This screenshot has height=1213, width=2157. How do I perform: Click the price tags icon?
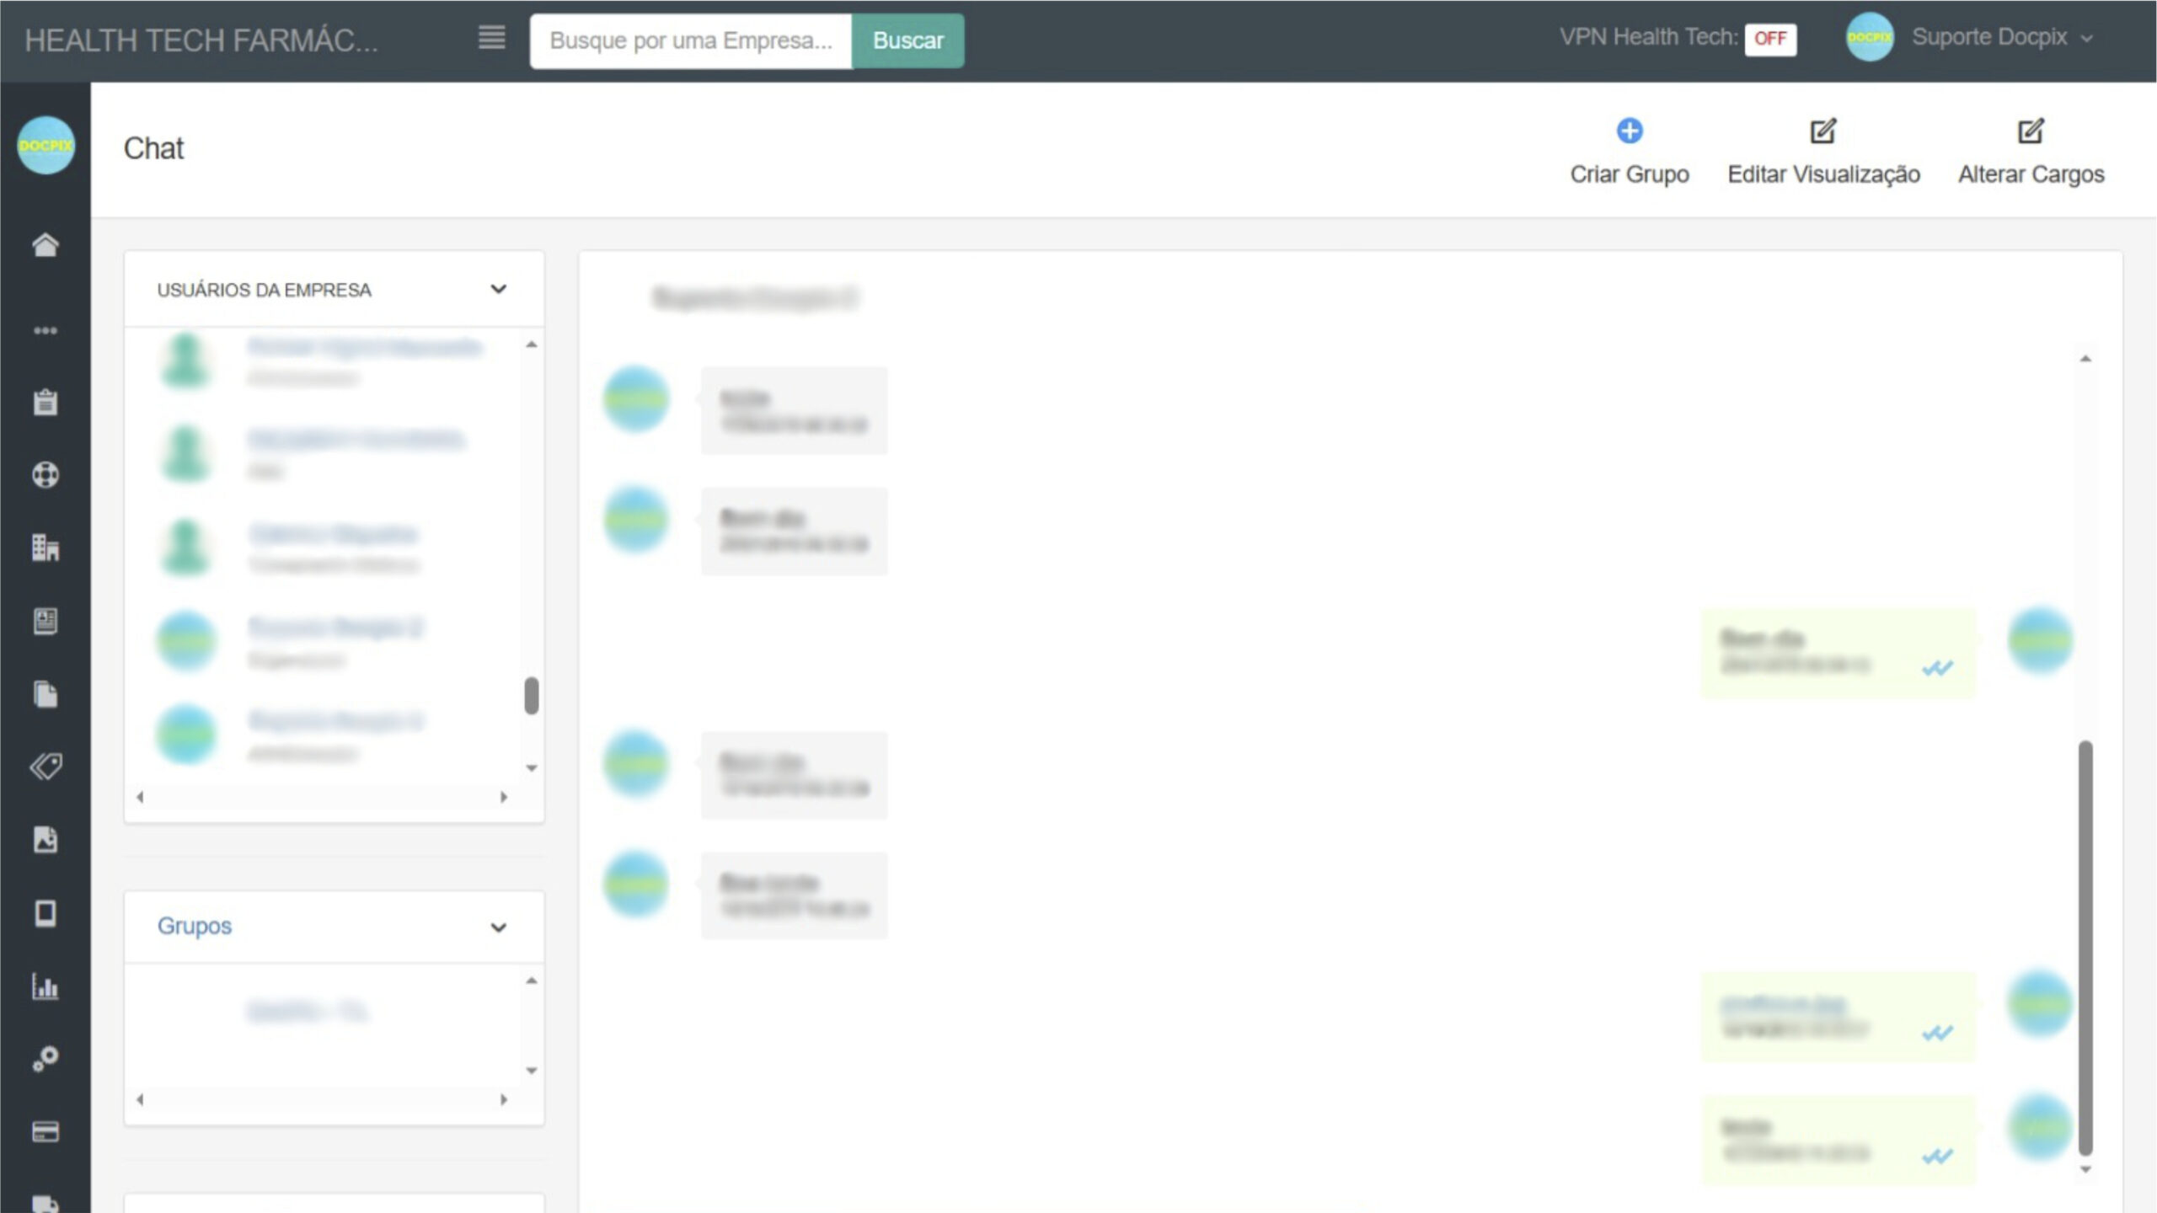(45, 767)
